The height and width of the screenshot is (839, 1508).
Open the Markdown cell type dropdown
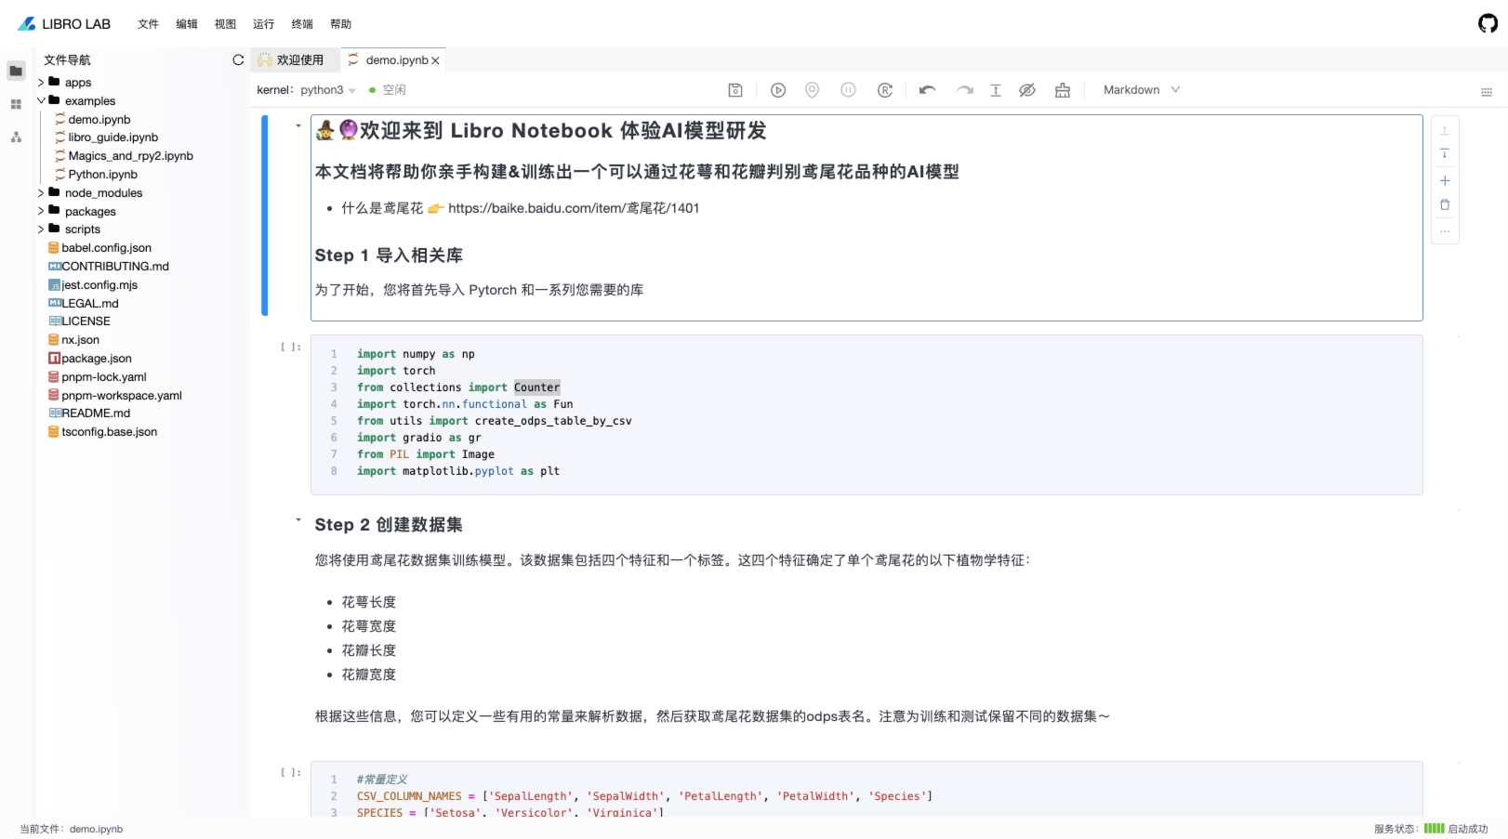pyautogui.click(x=1141, y=90)
